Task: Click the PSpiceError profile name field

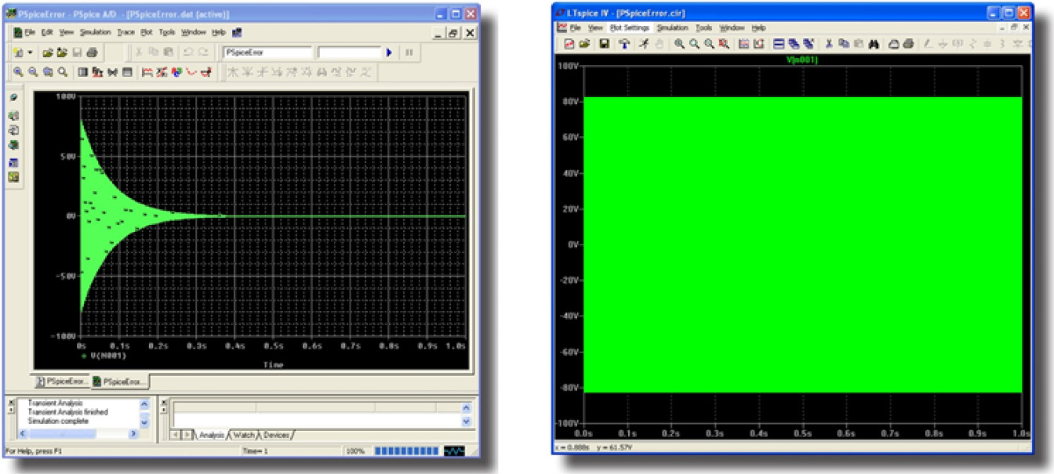Action: click(x=267, y=52)
